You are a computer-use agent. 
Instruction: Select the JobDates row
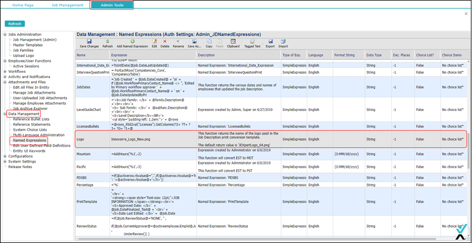(271, 87)
